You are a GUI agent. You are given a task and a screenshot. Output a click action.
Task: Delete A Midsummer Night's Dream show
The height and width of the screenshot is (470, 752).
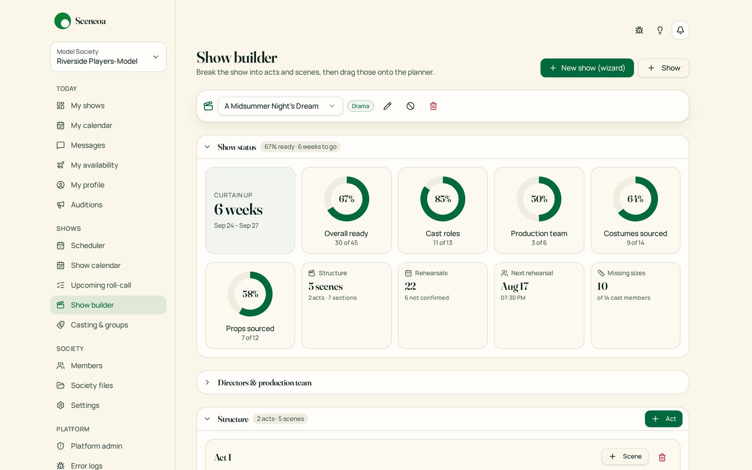[x=433, y=106]
